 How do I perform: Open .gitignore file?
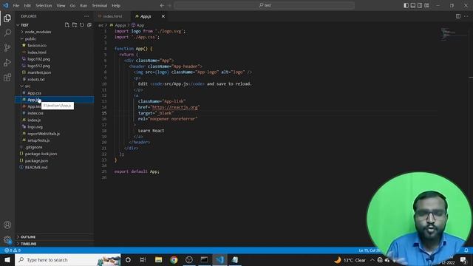click(x=55, y=147)
